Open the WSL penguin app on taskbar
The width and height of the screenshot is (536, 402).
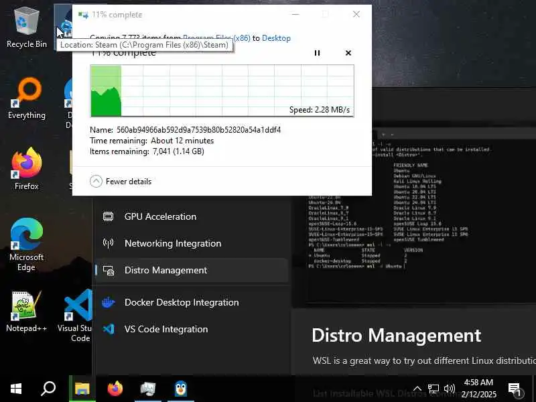coord(181,389)
